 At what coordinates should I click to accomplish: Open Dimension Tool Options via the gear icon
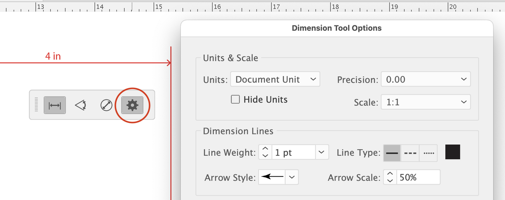(x=132, y=105)
